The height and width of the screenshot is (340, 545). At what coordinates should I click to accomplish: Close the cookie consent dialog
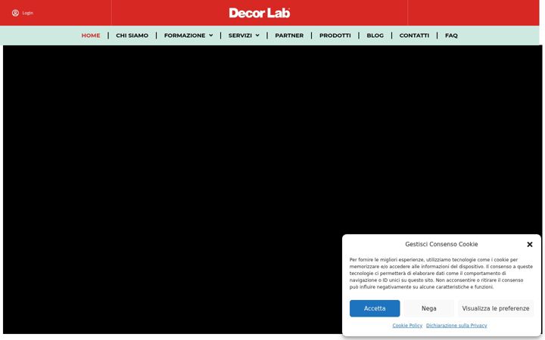(529, 244)
